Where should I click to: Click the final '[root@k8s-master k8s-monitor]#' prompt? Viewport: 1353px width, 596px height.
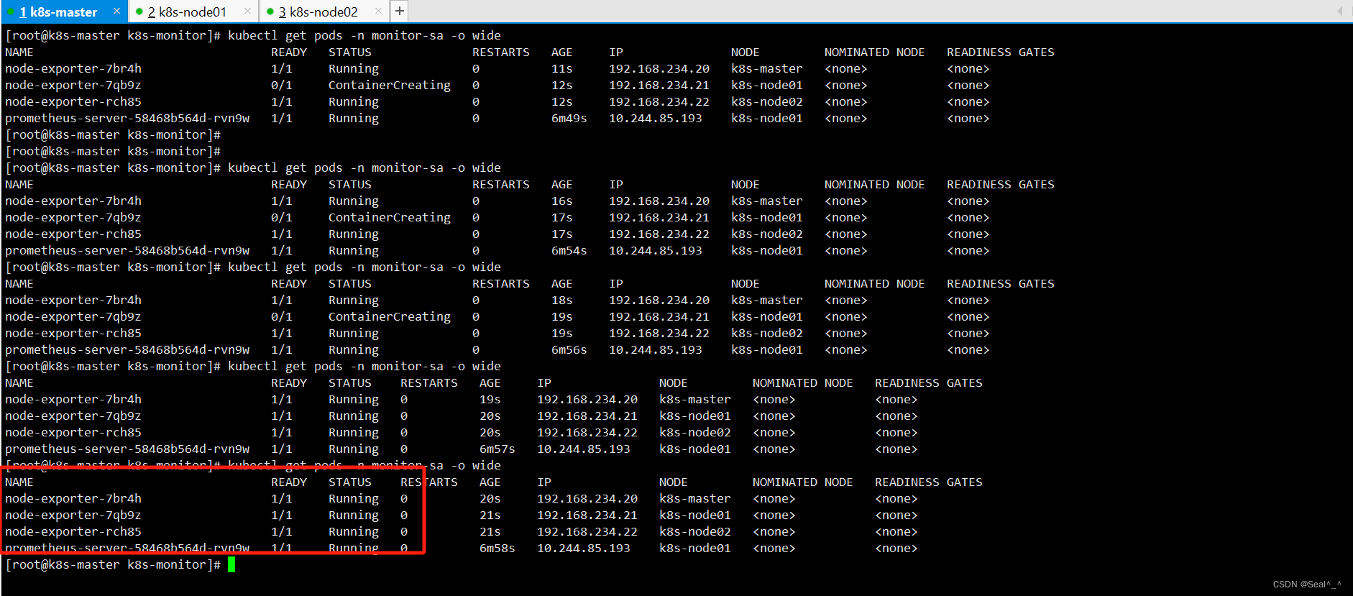113,564
